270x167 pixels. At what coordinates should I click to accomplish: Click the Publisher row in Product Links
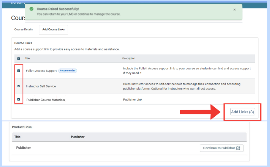pyautogui.click(x=129, y=148)
